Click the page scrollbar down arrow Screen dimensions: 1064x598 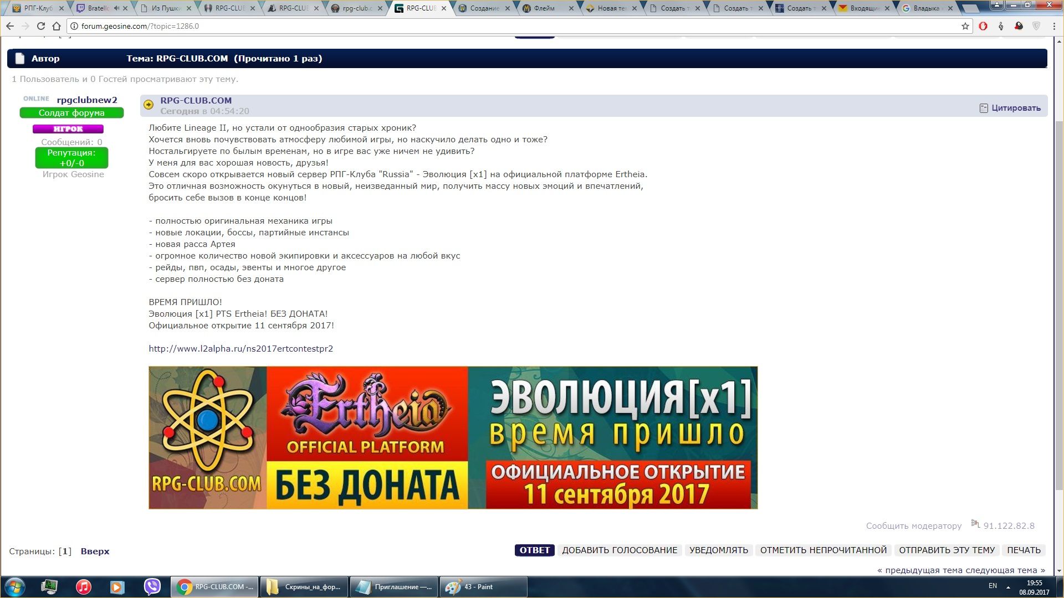[x=1058, y=570]
